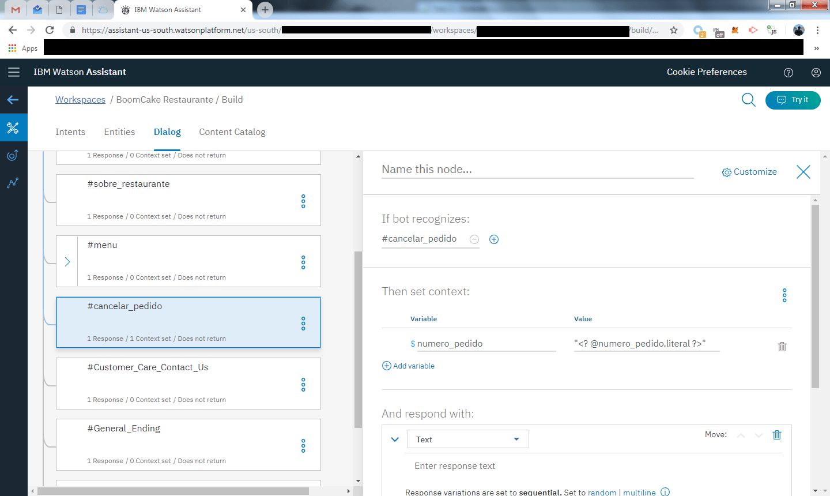Select the #Customer_Care_Contact_Us dialog node
This screenshot has height=496, width=830.
tap(188, 384)
